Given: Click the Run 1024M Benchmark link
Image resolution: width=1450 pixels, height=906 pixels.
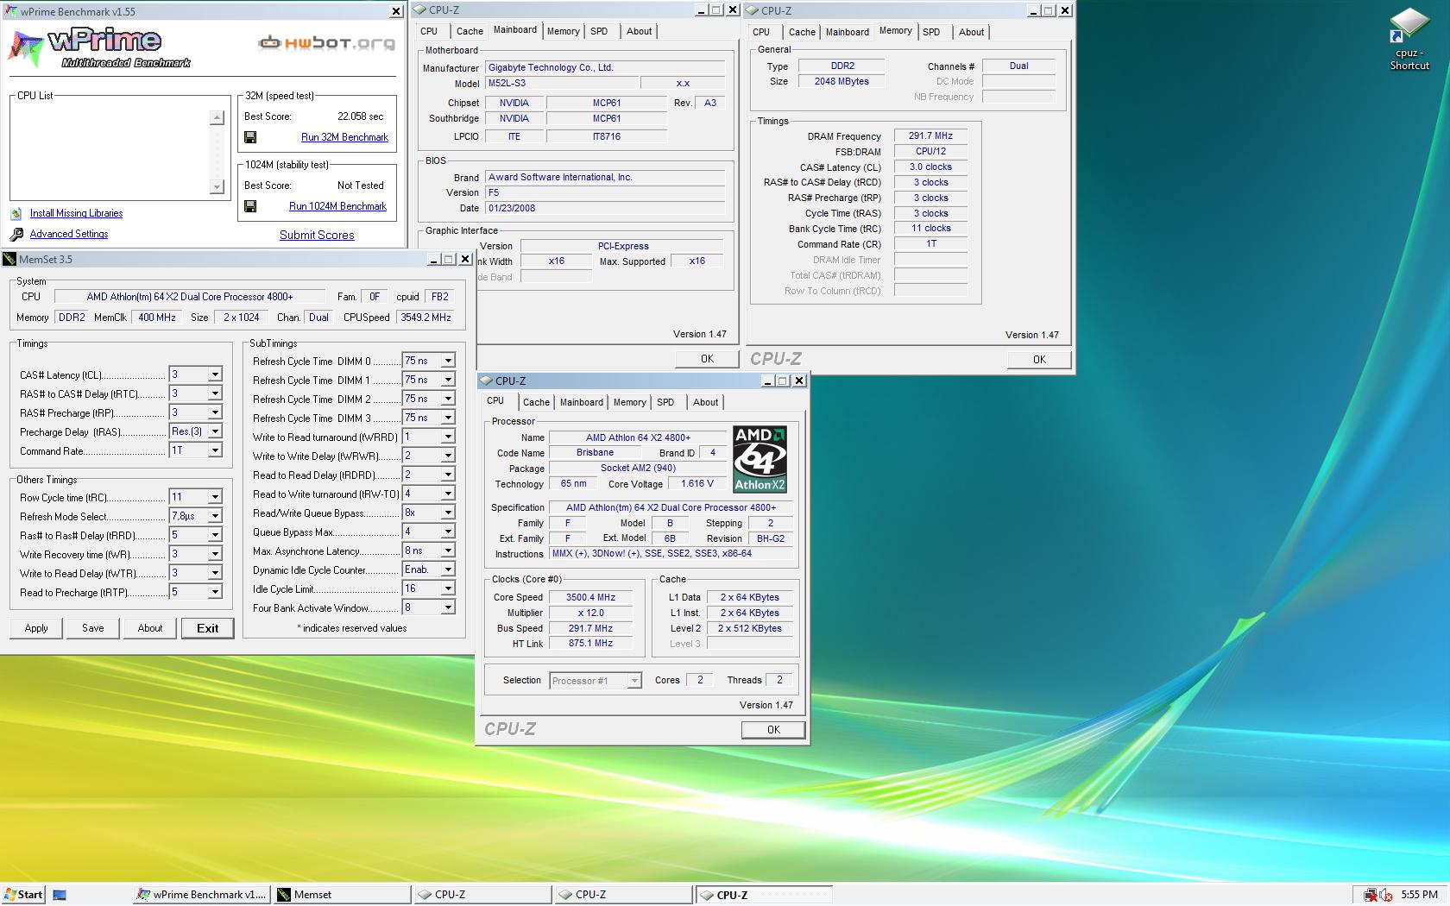Looking at the screenshot, I should pyautogui.click(x=337, y=206).
